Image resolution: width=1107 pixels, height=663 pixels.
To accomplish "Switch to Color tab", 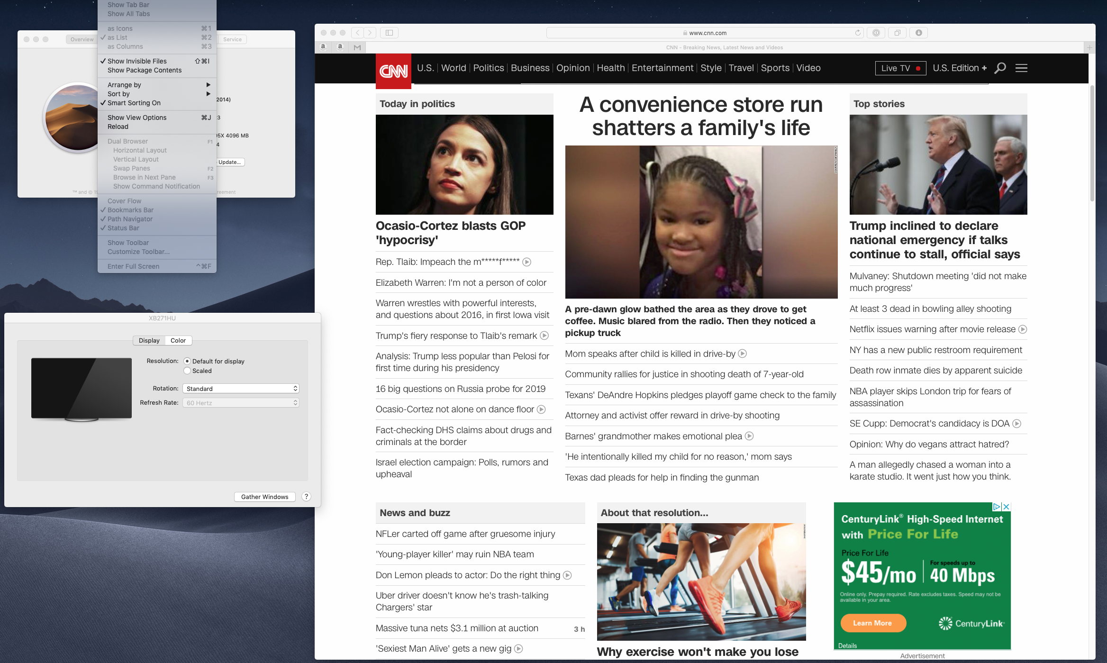I will point(178,340).
